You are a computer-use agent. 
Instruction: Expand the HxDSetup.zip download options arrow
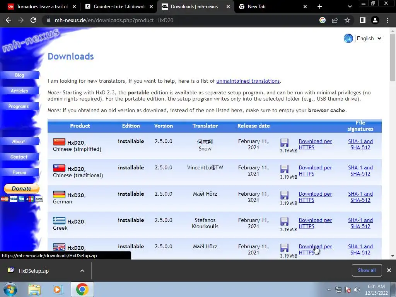82,271
